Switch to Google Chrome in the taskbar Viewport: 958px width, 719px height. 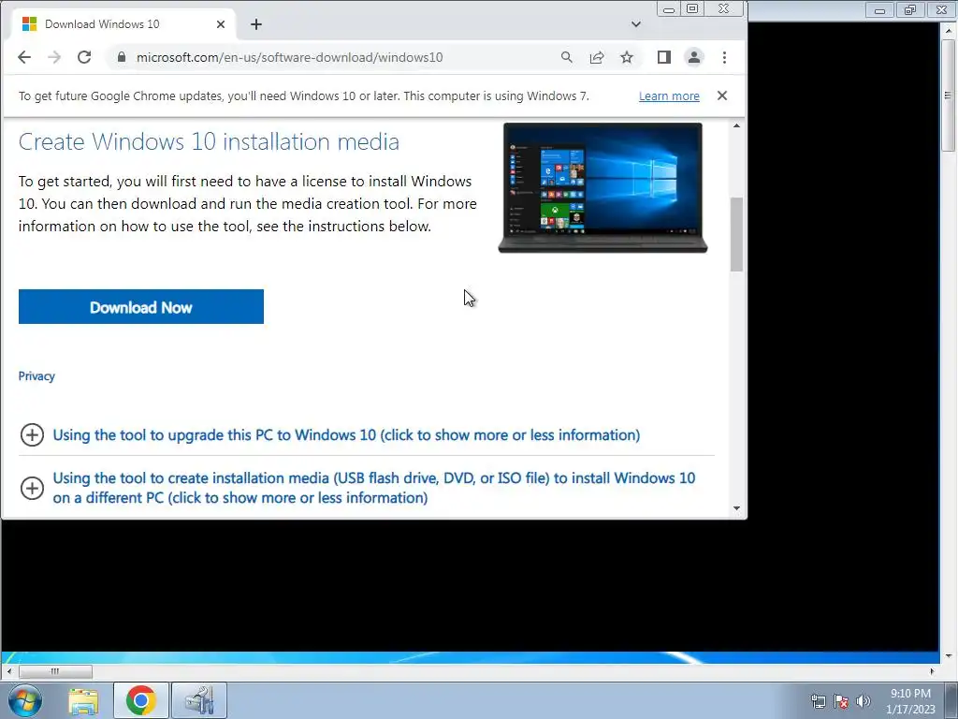tap(141, 700)
